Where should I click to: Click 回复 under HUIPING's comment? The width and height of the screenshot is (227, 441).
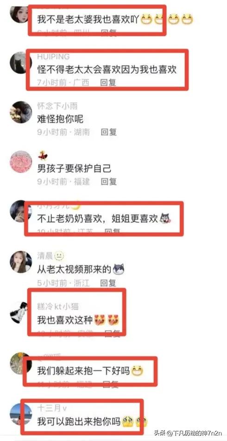click(108, 83)
